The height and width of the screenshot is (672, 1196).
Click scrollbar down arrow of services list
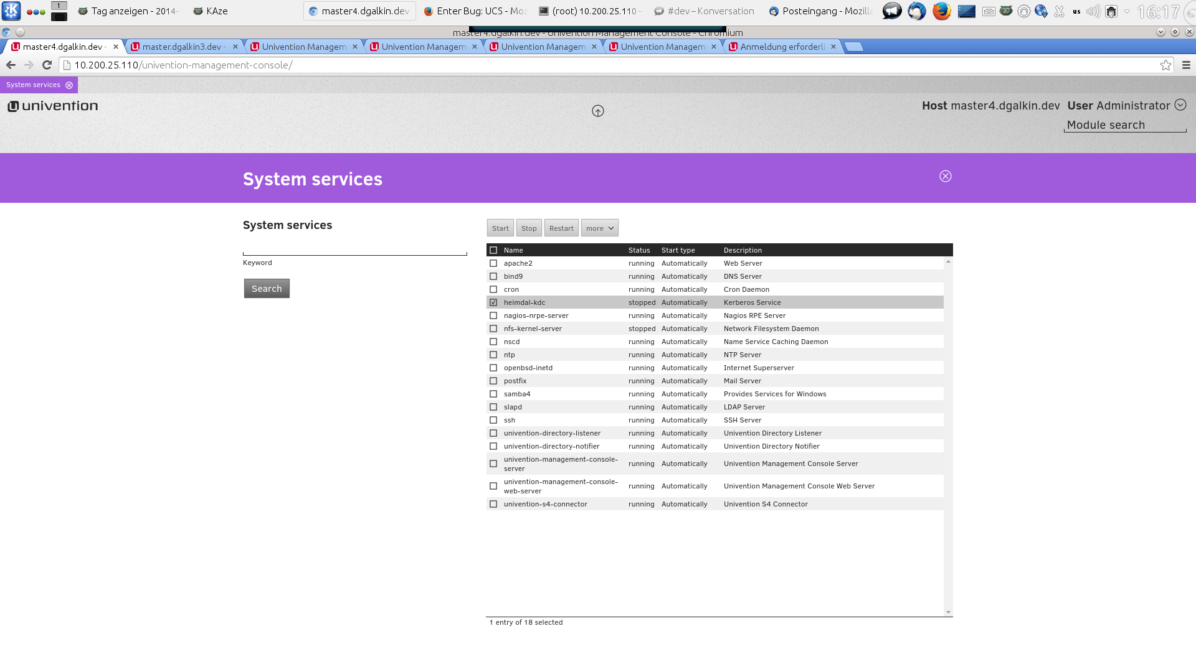(x=948, y=612)
